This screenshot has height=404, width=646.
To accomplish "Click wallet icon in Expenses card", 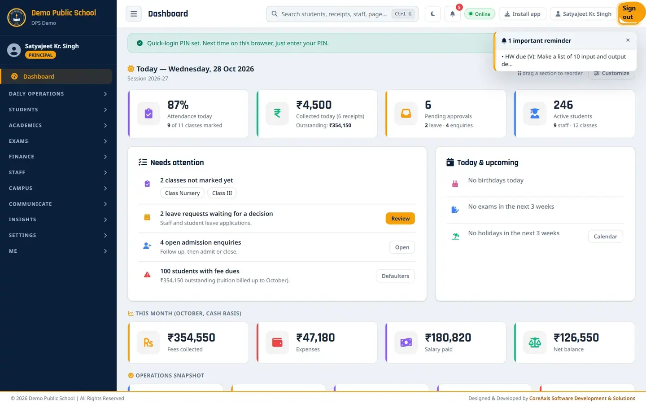I will pos(277,343).
